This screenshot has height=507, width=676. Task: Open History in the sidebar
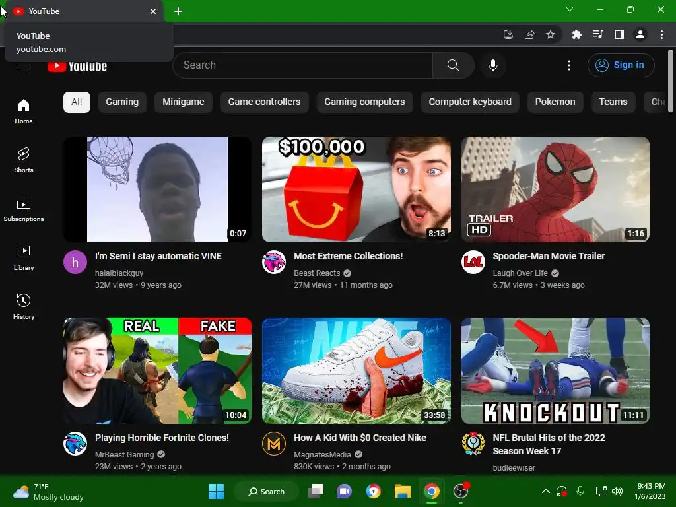[23, 306]
